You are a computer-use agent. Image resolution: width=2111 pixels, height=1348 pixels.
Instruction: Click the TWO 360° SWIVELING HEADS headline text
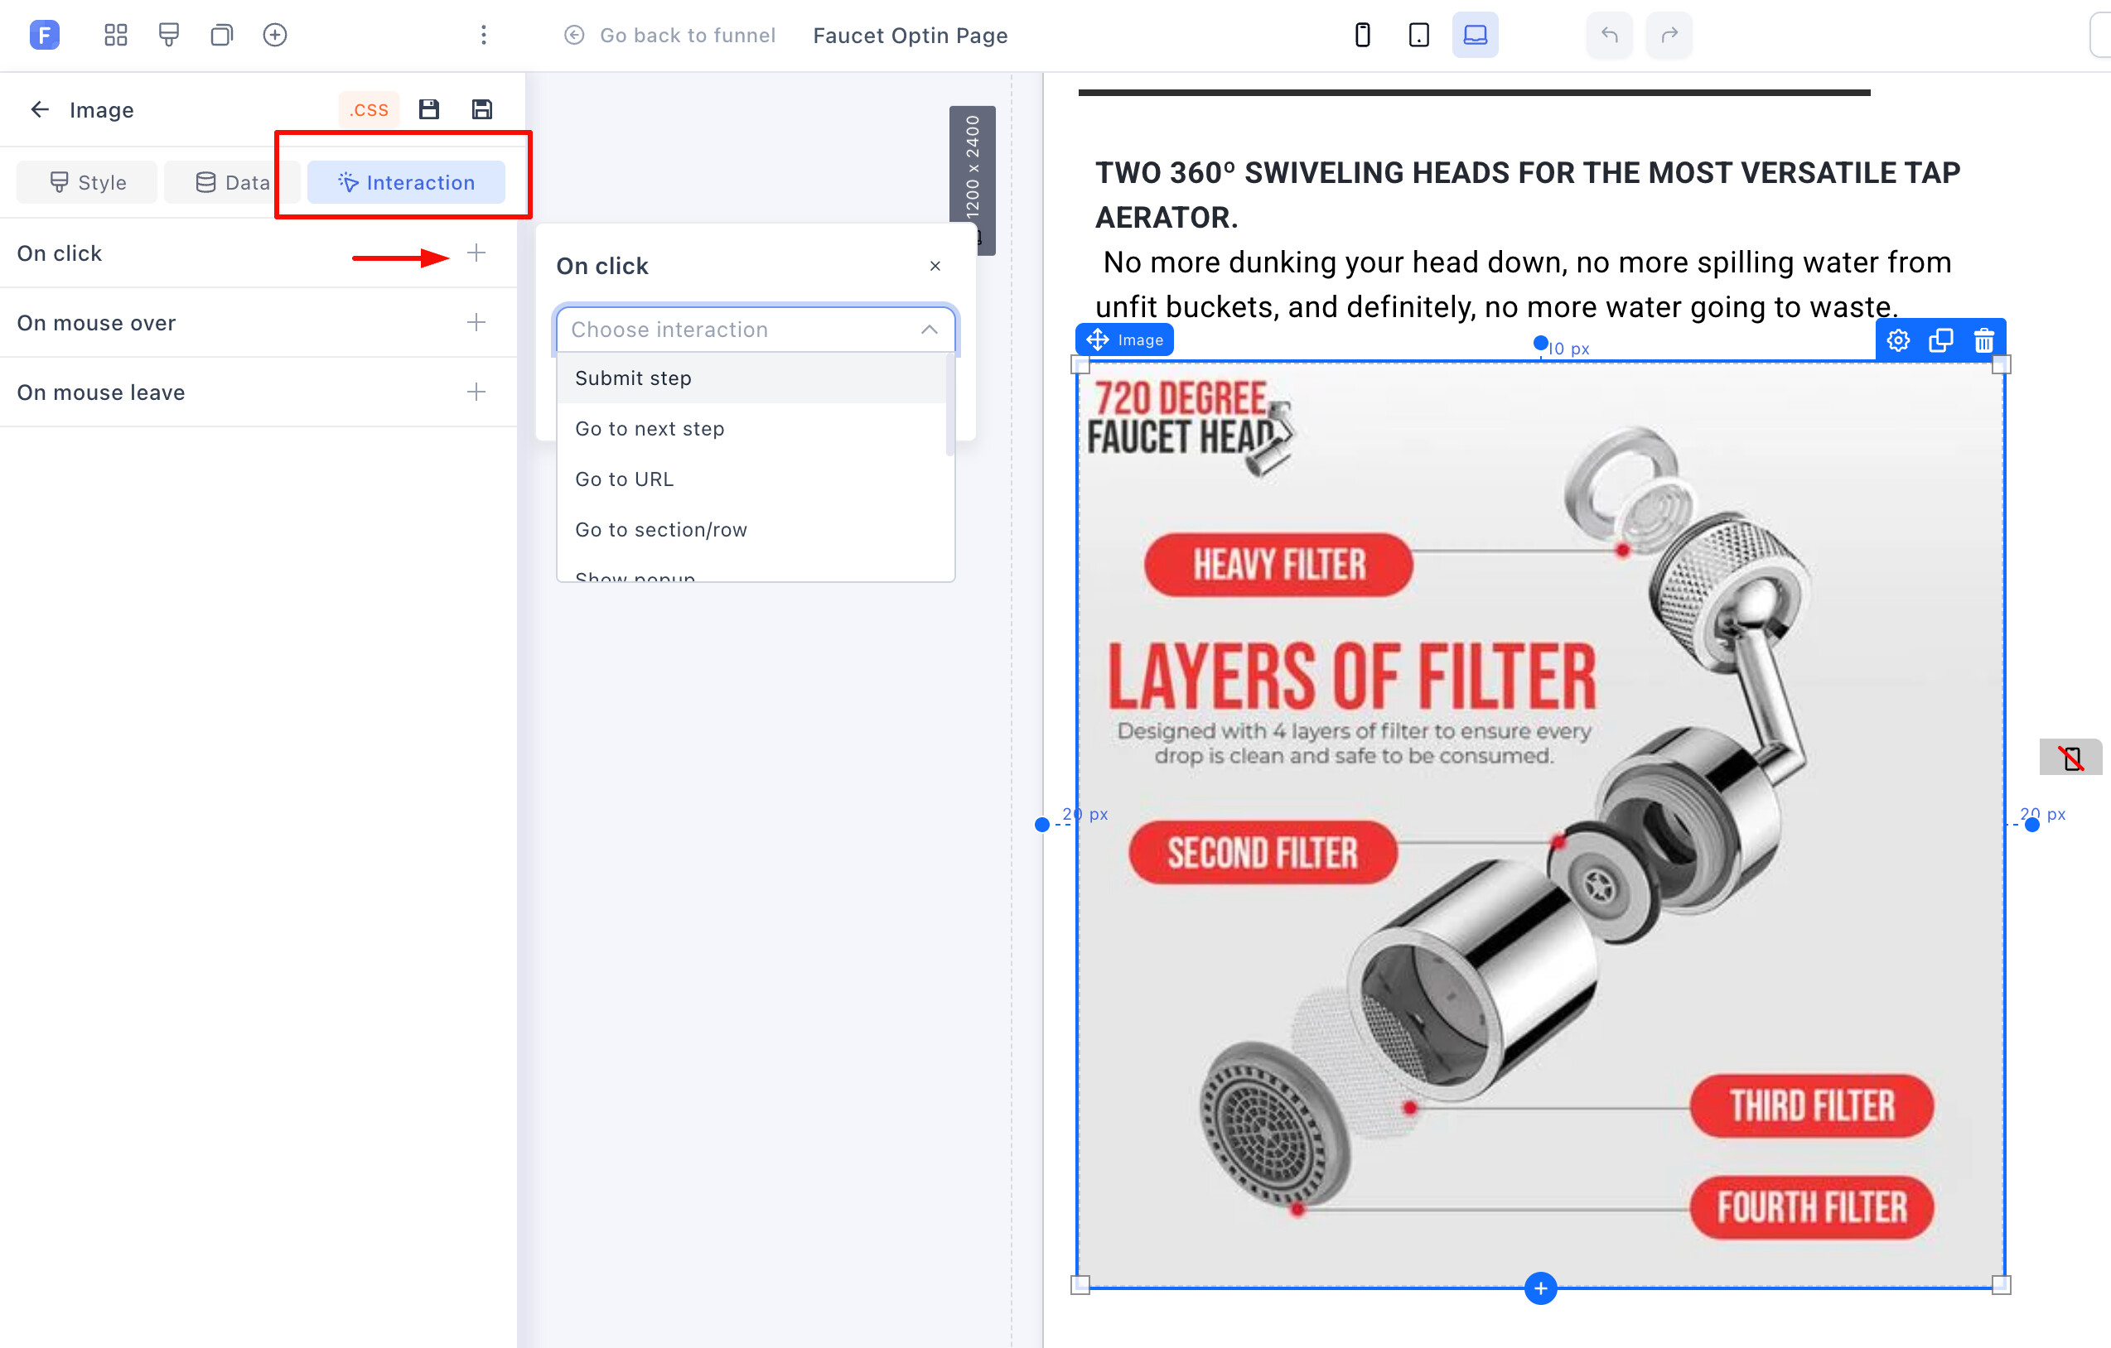[1527, 195]
